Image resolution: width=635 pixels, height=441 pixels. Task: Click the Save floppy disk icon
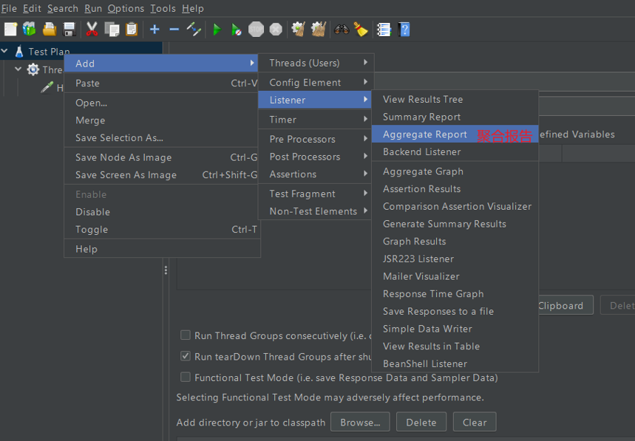[x=69, y=30]
